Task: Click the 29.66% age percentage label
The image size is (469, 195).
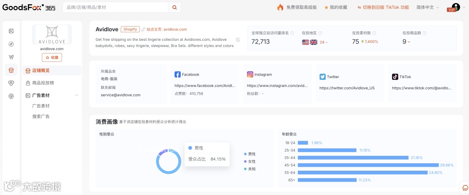Action: 447,165
